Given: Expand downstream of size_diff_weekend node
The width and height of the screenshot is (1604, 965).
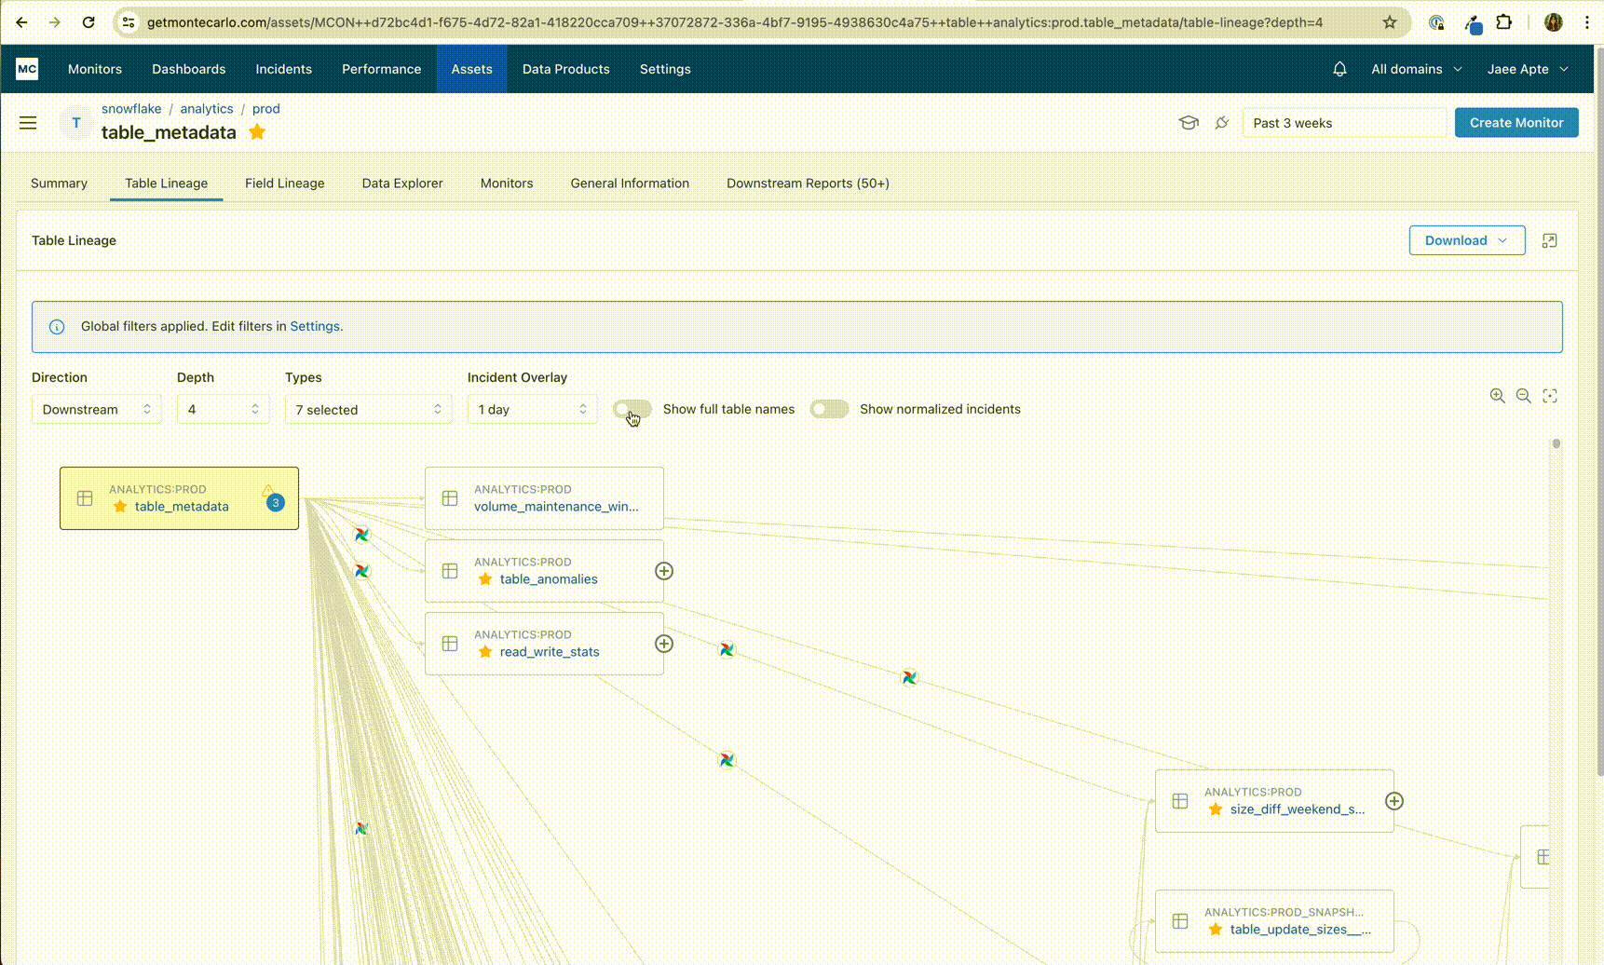Looking at the screenshot, I should (x=1394, y=801).
